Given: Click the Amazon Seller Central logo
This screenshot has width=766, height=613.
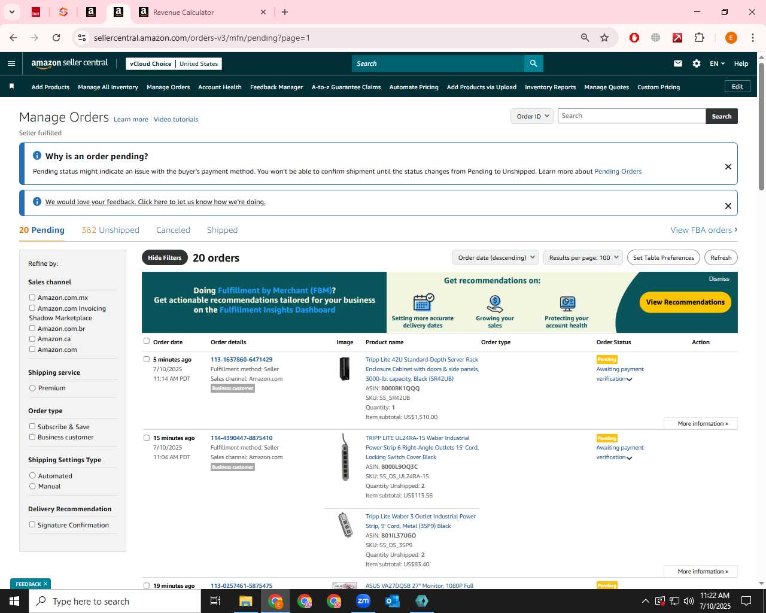Looking at the screenshot, I should pyautogui.click(x=69, y=63).
